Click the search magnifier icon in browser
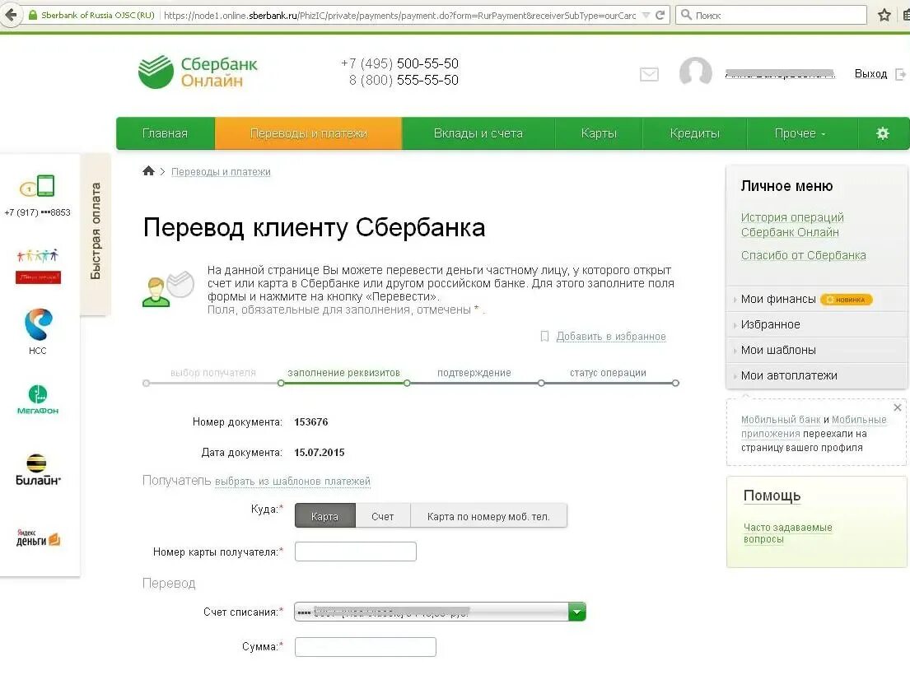Screen dimensions: 910x675 click(686, 15)
